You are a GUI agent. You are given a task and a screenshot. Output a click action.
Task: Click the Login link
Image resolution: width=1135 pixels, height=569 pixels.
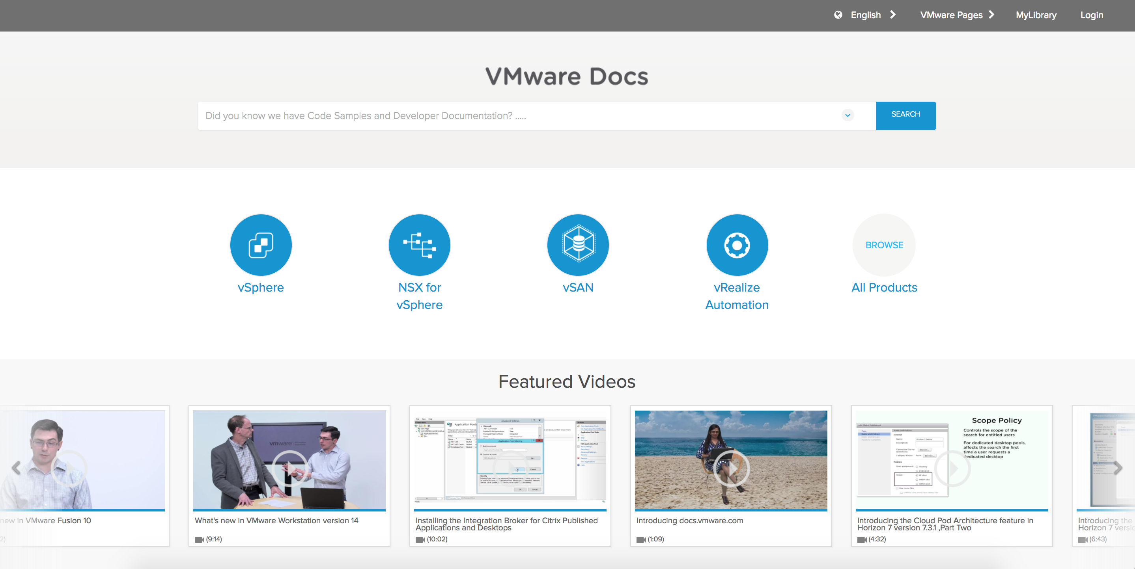(x=1091, y=15)
